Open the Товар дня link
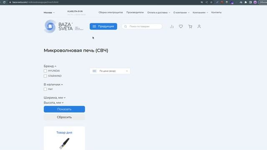This screenshot has height=150, width=267. (x=64, y=132)
